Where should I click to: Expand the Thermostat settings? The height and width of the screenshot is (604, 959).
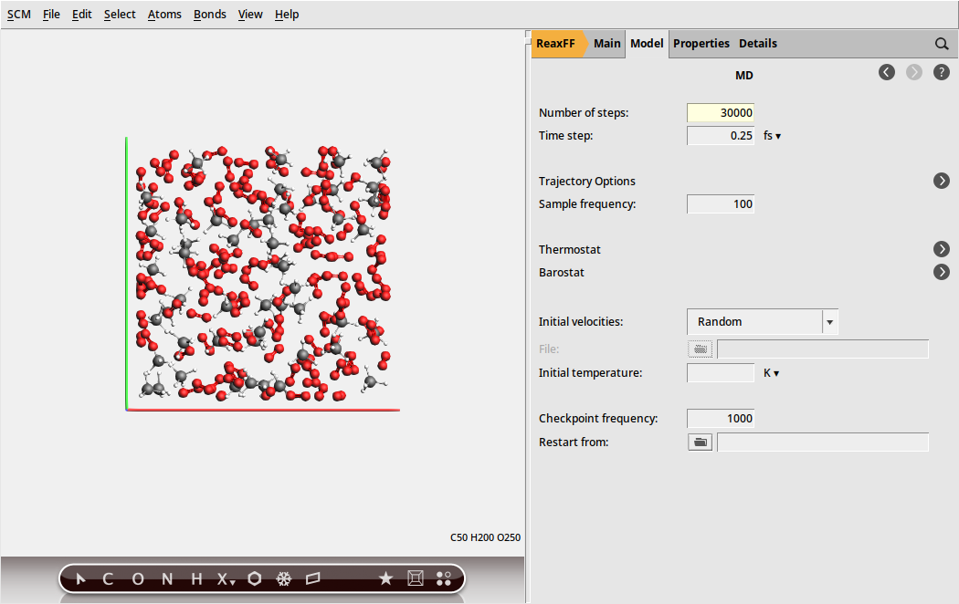(x=942, y=248)
